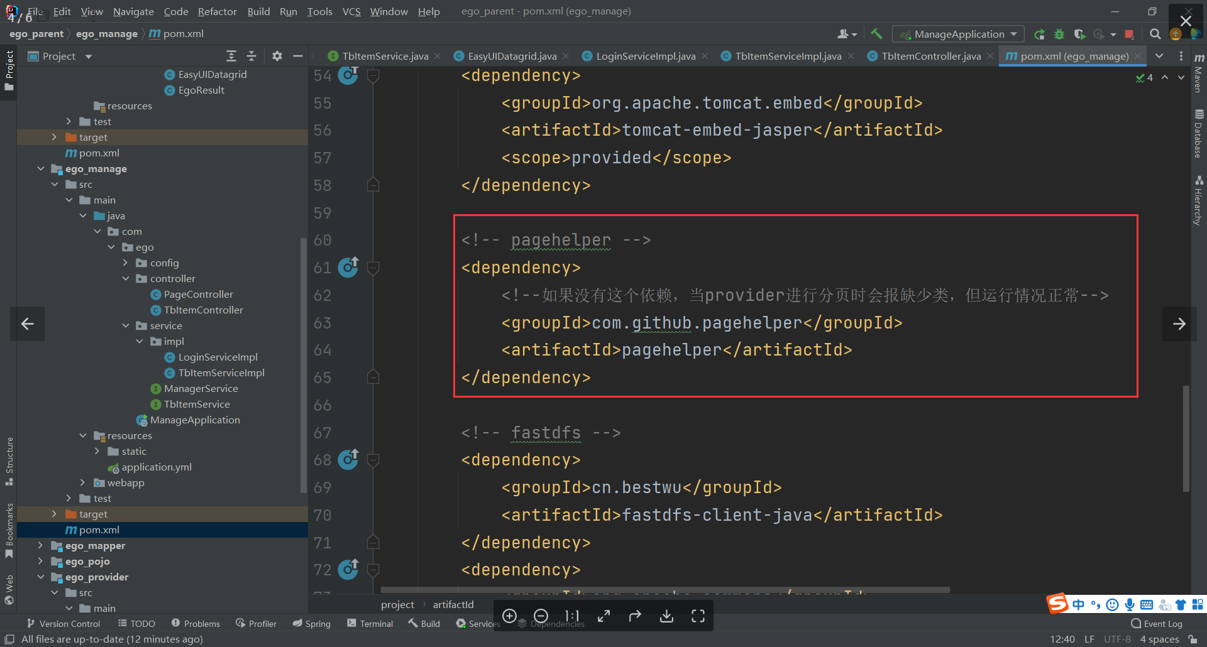This screenshot has width=1207, height=647.
Task: Zoom in on the image viewer overlay
Action: coord(510,616)
